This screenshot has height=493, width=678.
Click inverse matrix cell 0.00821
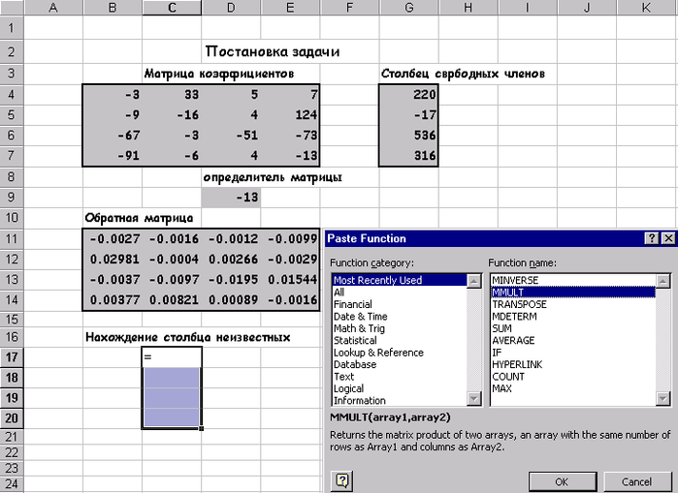point(172,299)
